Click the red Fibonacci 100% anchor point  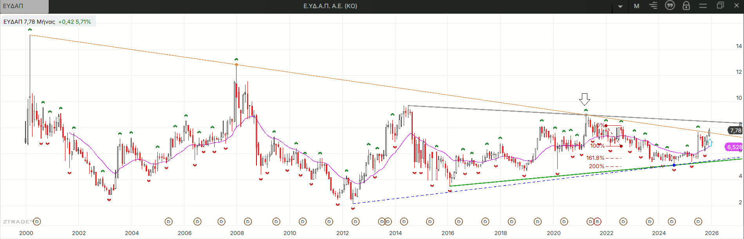(621, 146)
